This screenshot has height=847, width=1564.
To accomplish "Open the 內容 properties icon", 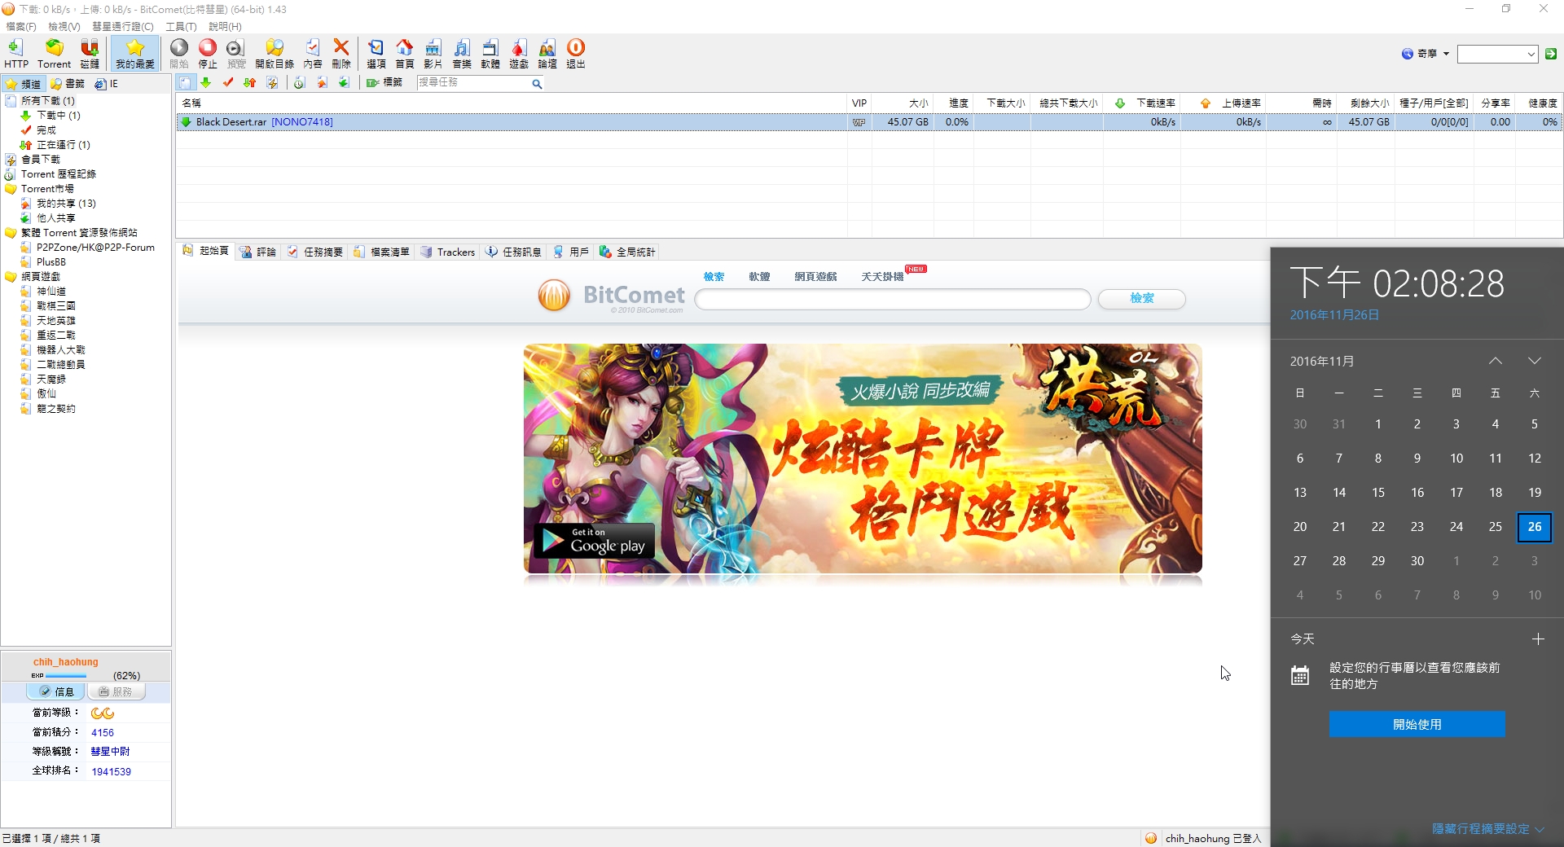I will pos(313,54).
